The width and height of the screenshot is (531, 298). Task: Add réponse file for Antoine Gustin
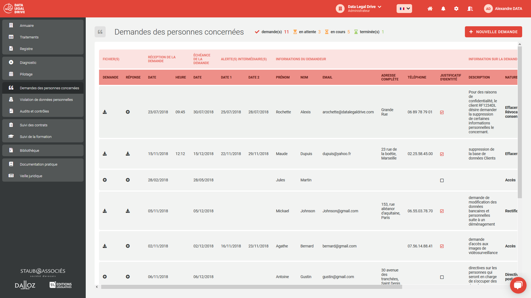[x=128, y=277]
